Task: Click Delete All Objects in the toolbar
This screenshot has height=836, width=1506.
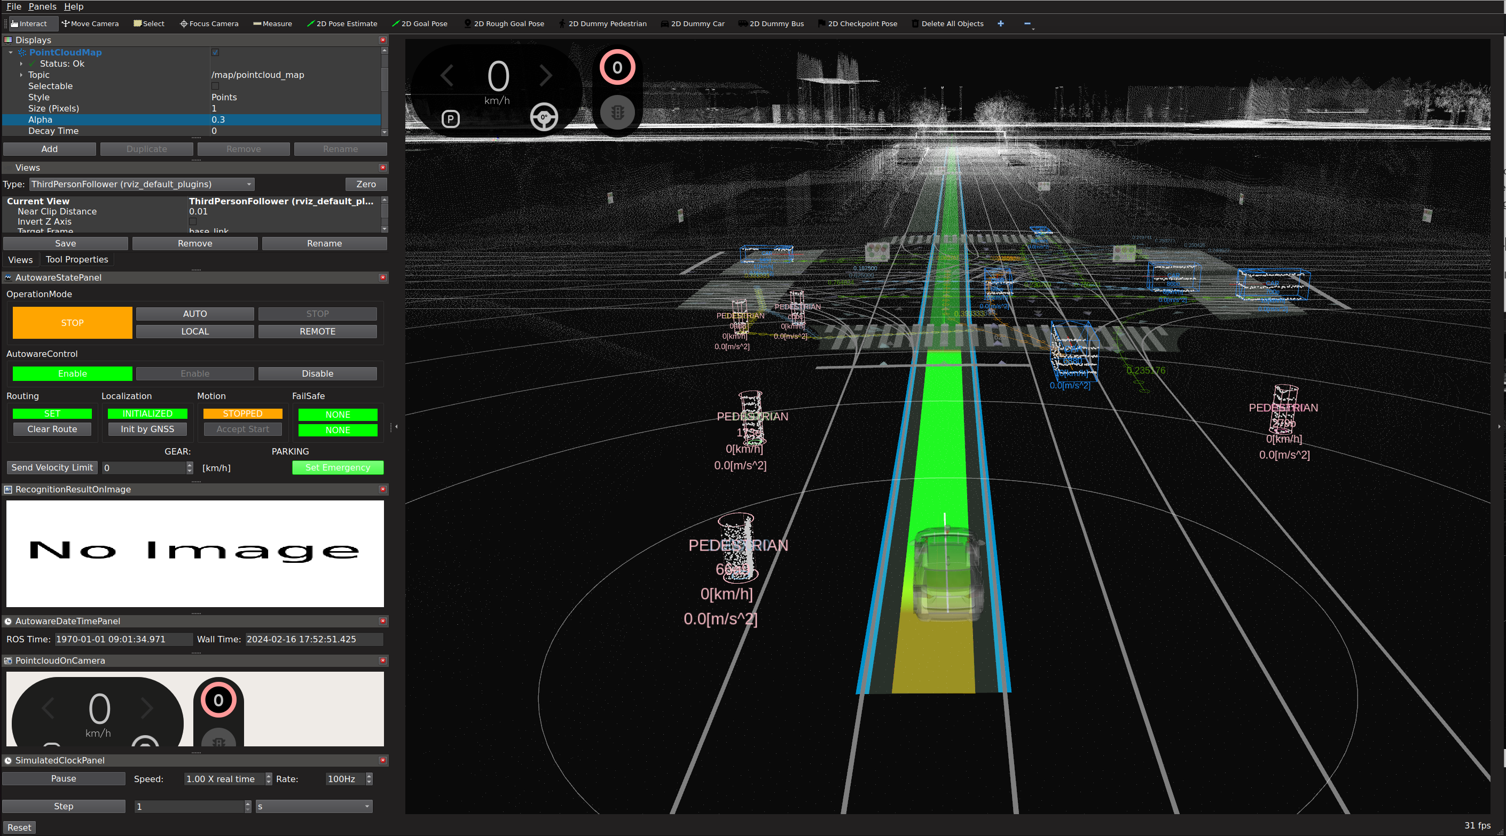Action: tap(948, 23)
